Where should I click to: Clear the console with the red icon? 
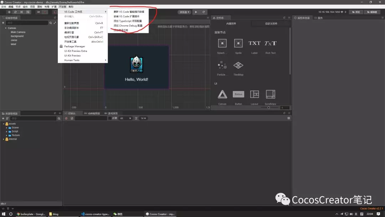[66, 118]
